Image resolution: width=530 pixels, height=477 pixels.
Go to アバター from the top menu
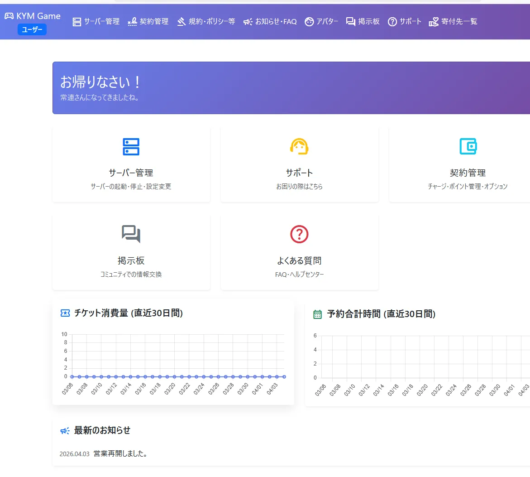point(321,22)
